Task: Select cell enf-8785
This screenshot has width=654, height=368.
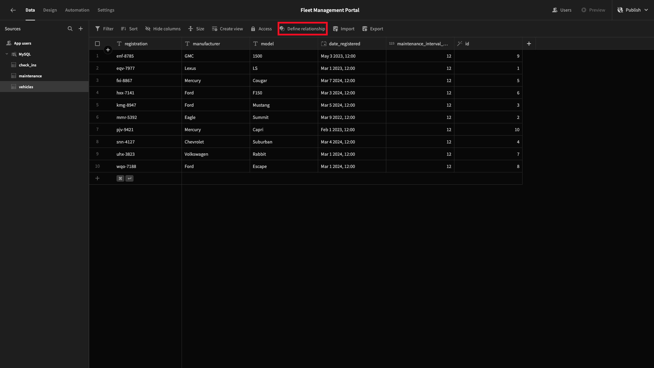Action: pos(147,56)
